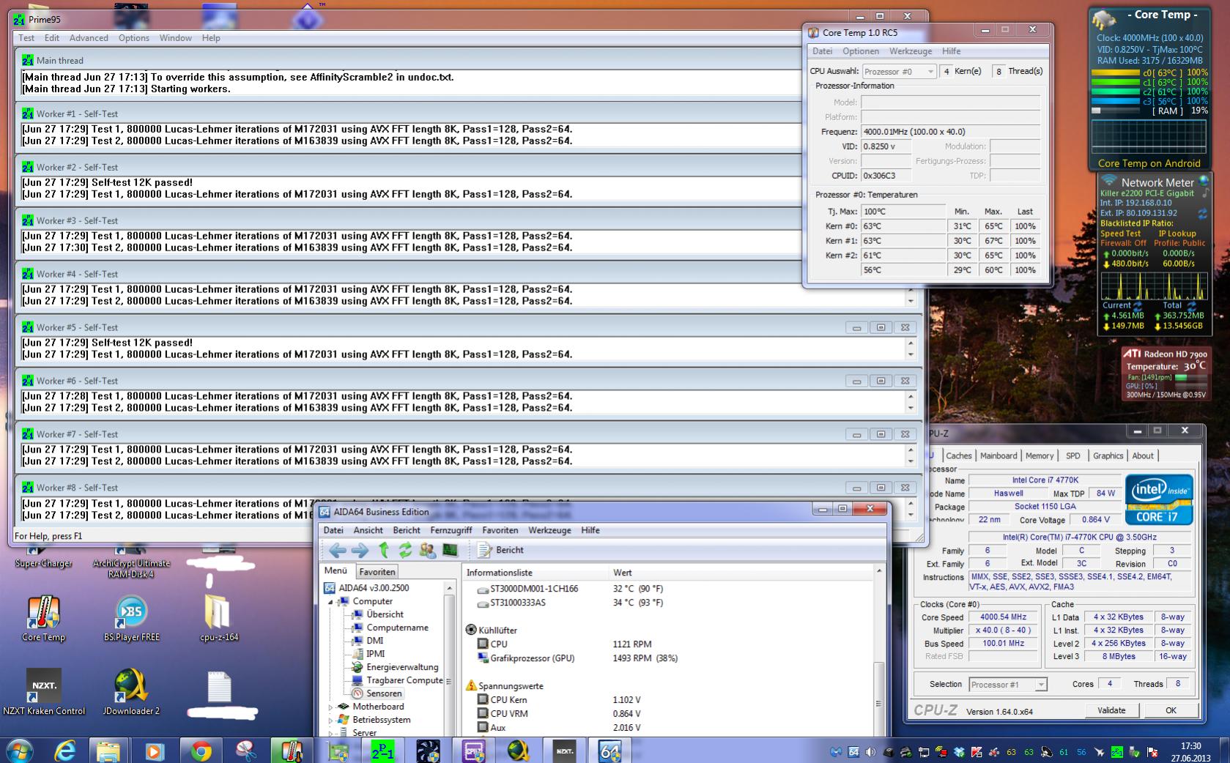Viewport: 1230px width, 763px height.
Task: Switch to Prime95 via its green taskbar button
Action: click(x=382, y=751)
